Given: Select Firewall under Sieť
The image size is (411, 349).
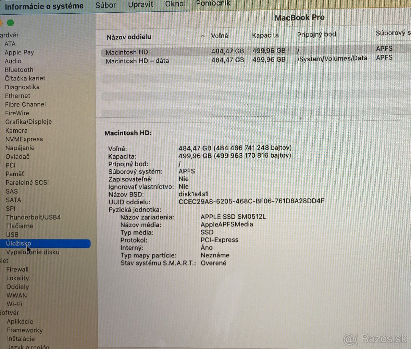Looking at the screenshot, I should coord(17,269).
